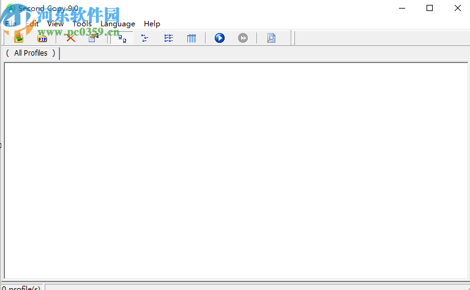This screenshot has width=470, height=290.
Task: Select the All Profiles tab
Action: tap(31, 53)
